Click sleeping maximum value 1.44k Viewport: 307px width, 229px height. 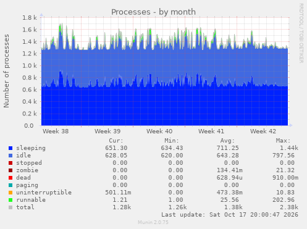289,148
